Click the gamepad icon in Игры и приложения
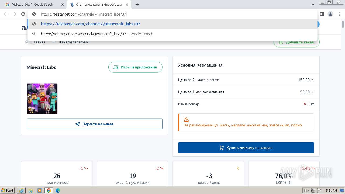Screen dimensions: 345x194 pyautogui.click(x=116, y=67)
